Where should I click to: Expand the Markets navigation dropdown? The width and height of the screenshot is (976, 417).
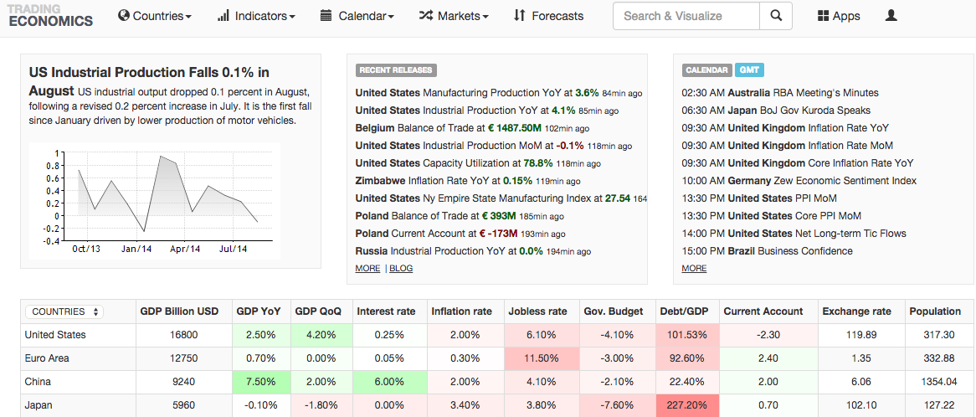pos(454,16)
